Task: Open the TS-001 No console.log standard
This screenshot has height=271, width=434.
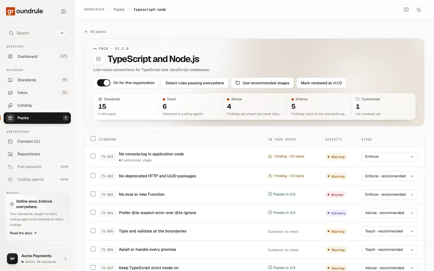Action: [x=151, y=154]
